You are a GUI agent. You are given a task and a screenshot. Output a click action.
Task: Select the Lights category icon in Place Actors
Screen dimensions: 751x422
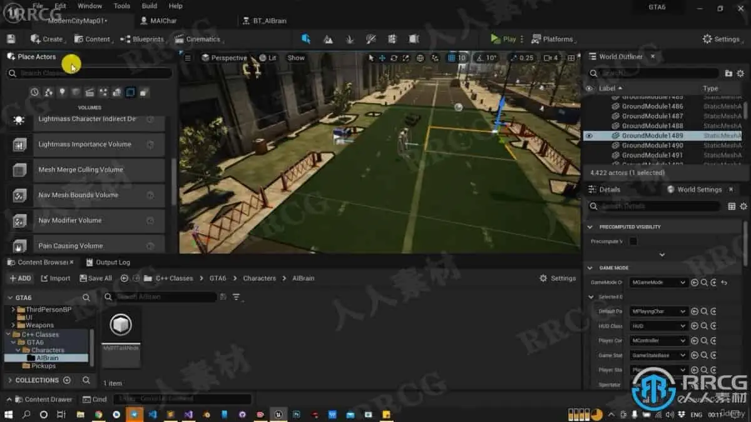tap(62, 93)
